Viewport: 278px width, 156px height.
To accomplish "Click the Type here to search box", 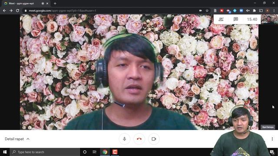I will click(45, 152).
